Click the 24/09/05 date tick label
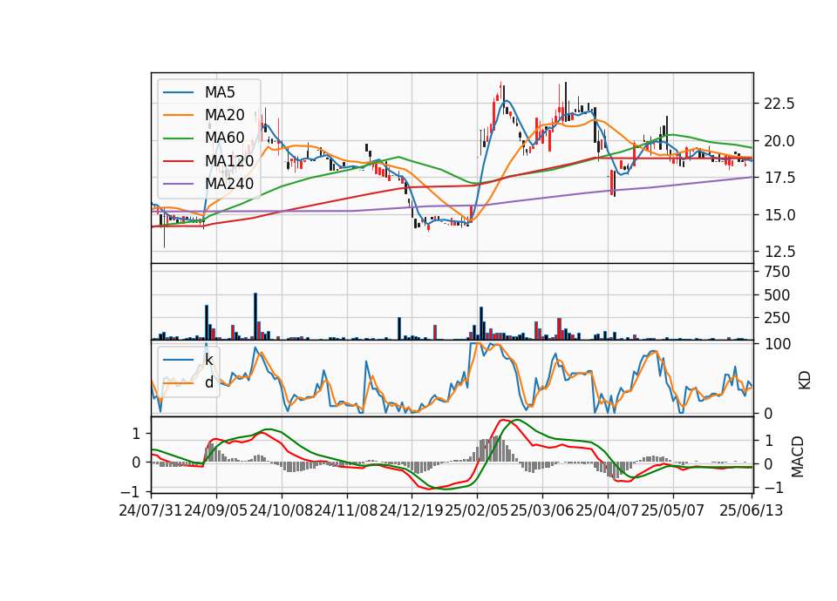The height and width of the screenshot is (601, 837). click(x=216, y=510)
